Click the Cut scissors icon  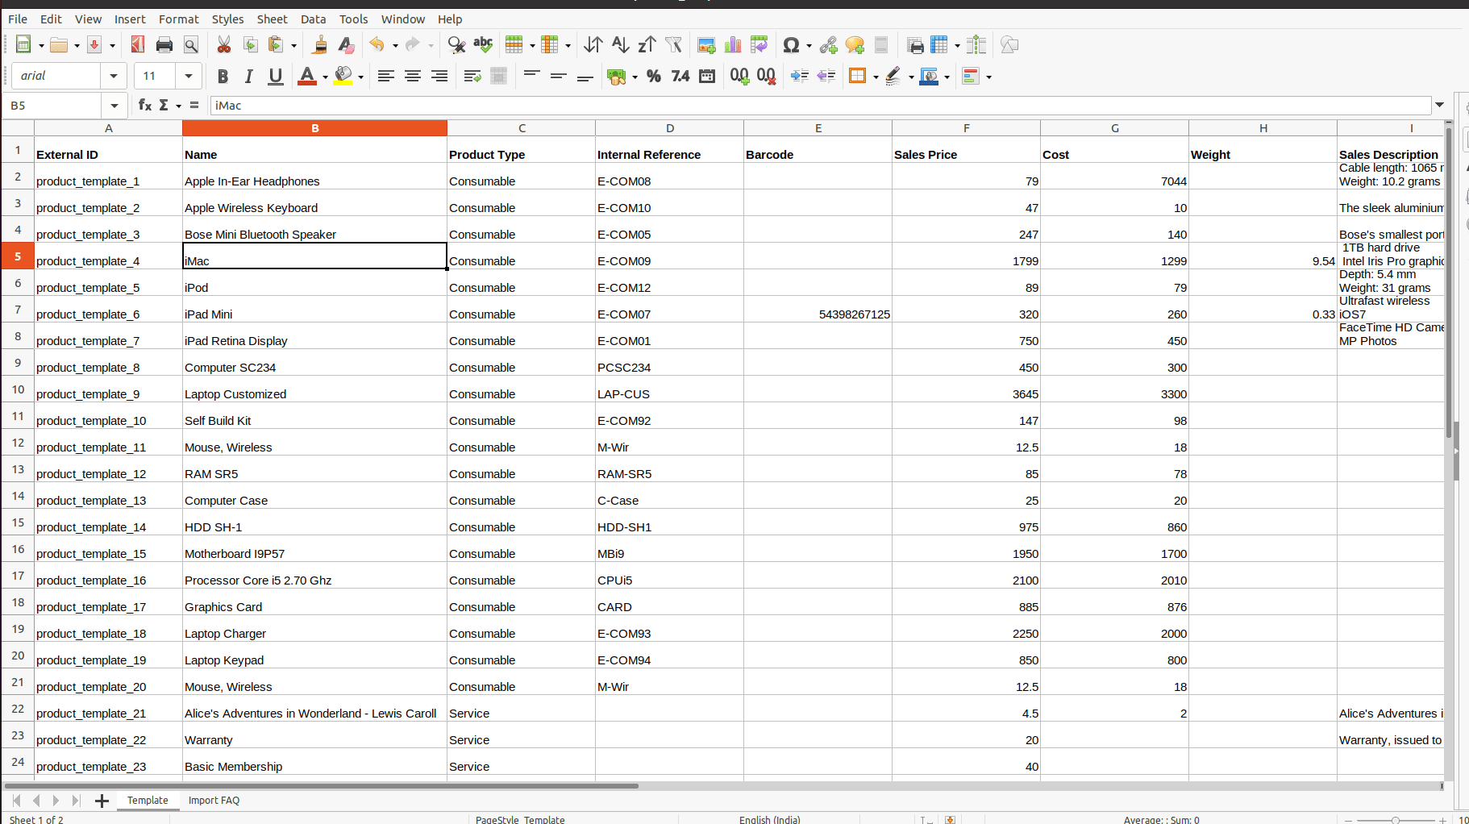pyautogui.click(x=223, y=45)
